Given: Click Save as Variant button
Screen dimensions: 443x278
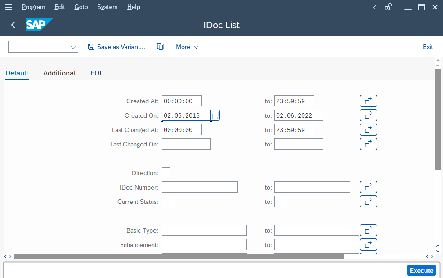Looking at the screenshot, I should tap(116, 47).
